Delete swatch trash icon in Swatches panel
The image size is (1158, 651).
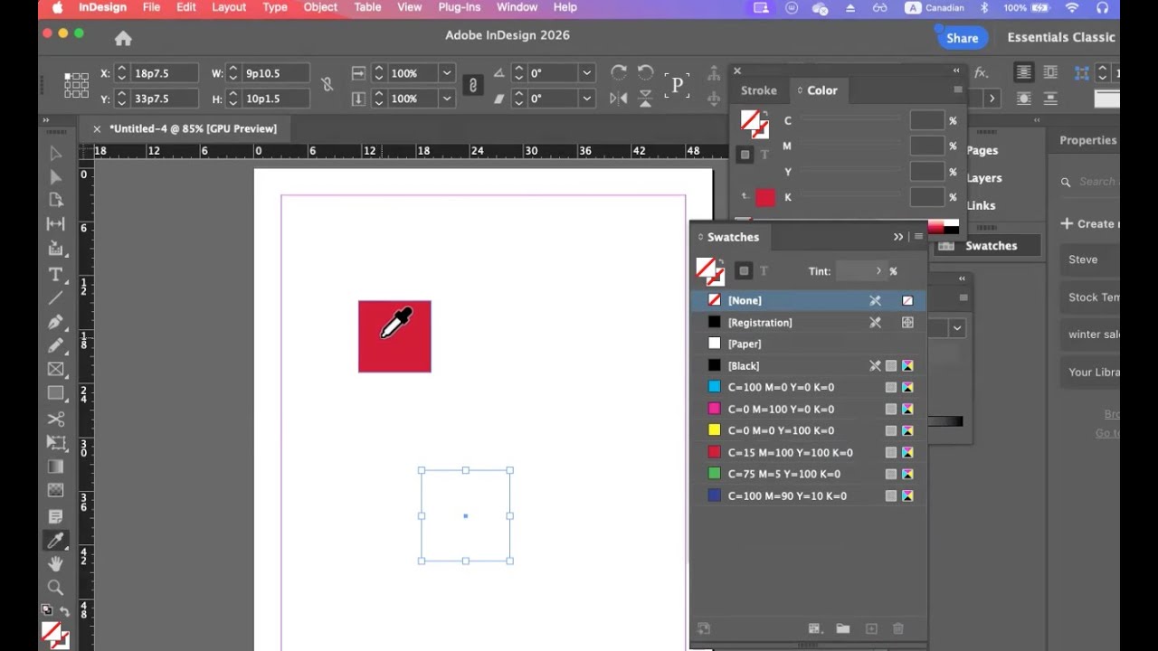[898, 628]
